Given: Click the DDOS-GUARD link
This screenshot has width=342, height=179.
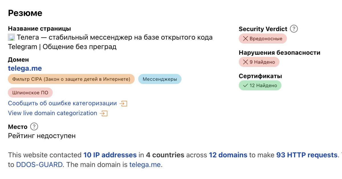Looking at the screenshot, I should [39, 164].
